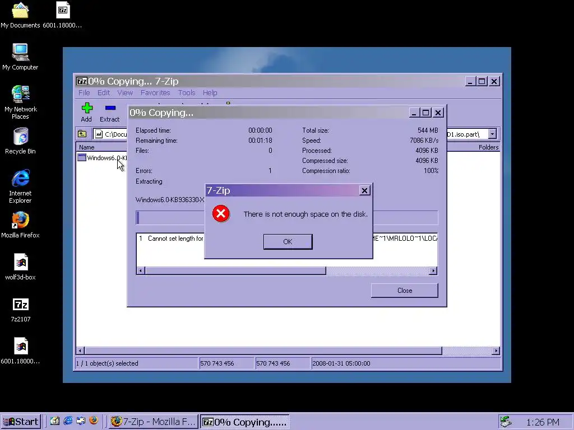
Task: Click the Remaining time value 00:01:18
Action: [x=260, y=141]
